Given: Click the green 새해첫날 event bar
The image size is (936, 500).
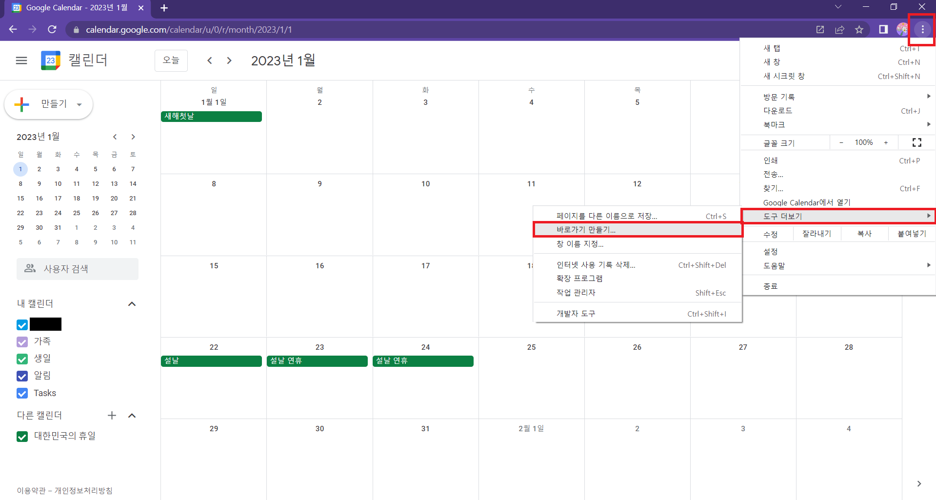Looking at the screenshot, I should [x=211, y=117].
